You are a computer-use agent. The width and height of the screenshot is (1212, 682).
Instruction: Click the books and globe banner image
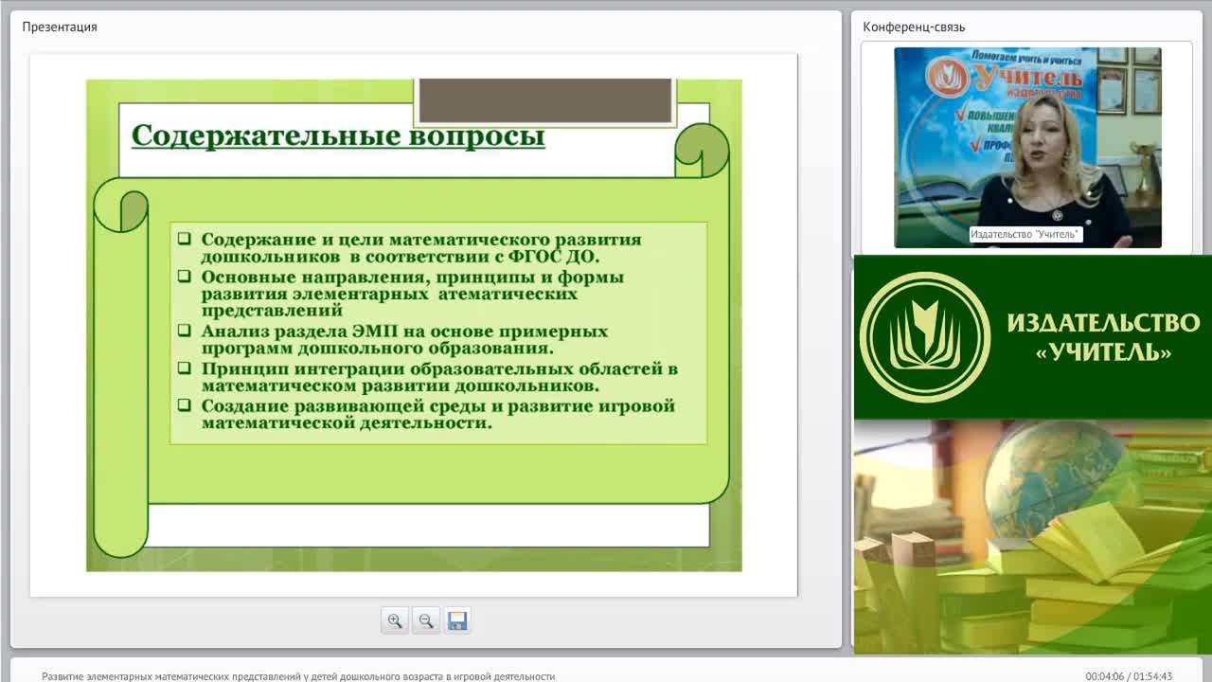coord(1033,536)
